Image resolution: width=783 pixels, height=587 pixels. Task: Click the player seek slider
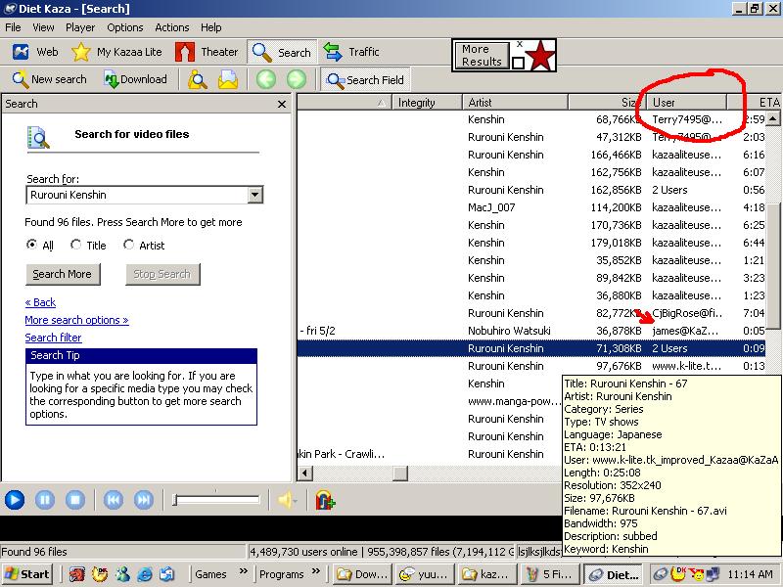(x=216, y=500)
